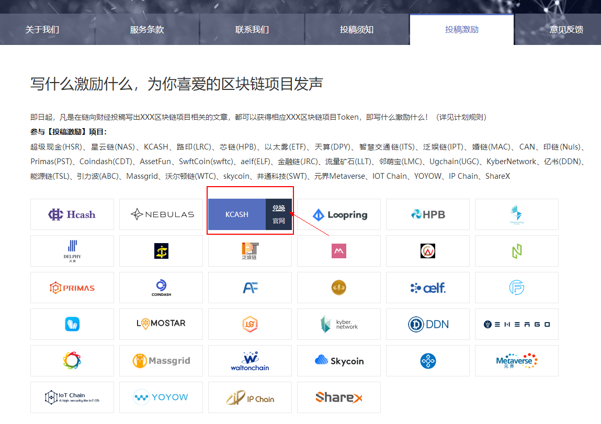Viewport: 601px width, 424px height.
Task: Click the AssetFun AF logo card
Action: pos(250,288)
